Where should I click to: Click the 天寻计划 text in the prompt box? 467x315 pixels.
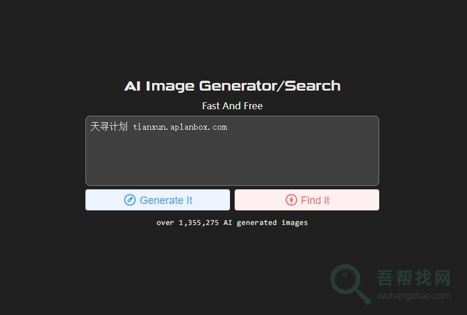pos(109,126)
